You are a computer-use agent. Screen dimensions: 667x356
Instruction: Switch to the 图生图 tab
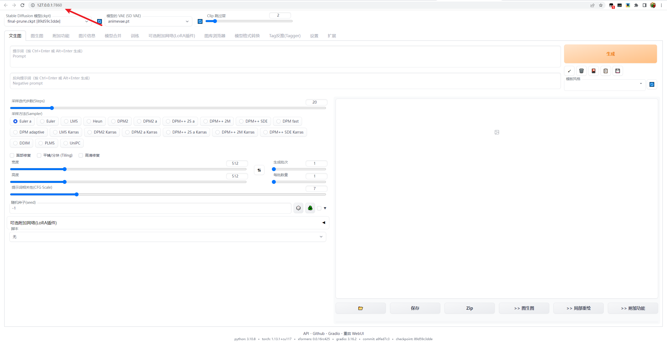(37, 36)
